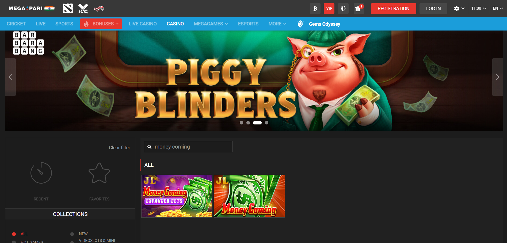Advance banner with next slide arrow
507x243 pixels.
click(x=497, y=77)
